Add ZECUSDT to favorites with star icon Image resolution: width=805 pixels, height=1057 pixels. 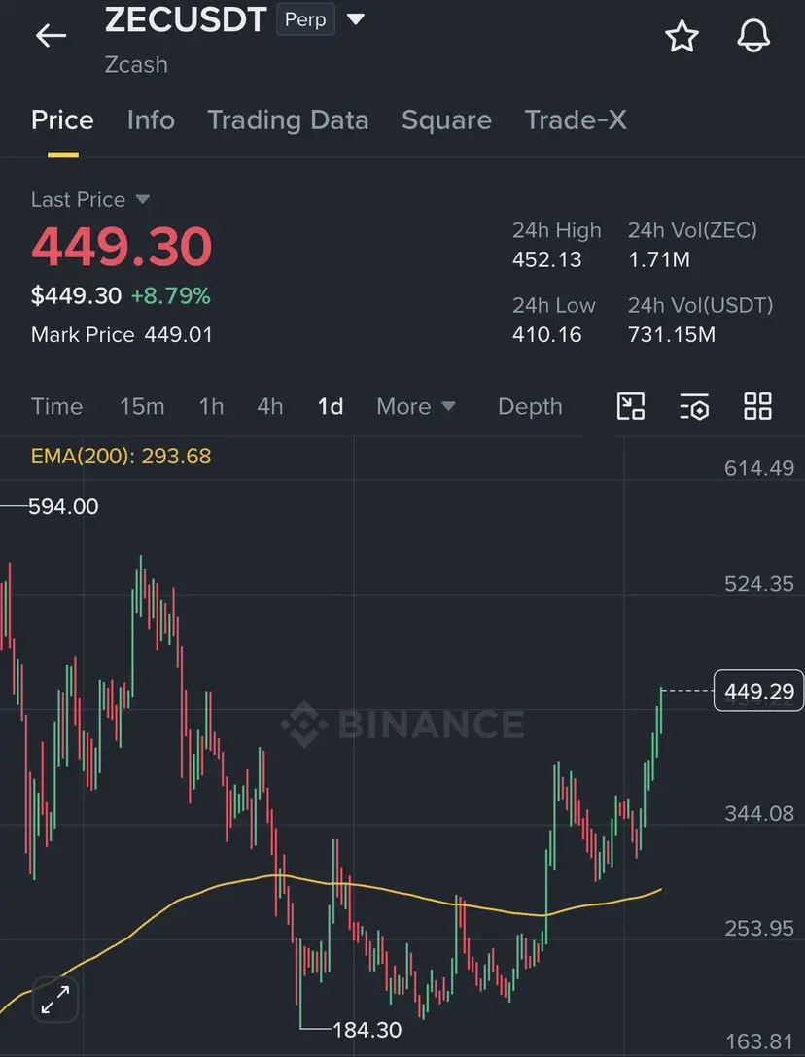pyautogui.click(x=682, y=36)
